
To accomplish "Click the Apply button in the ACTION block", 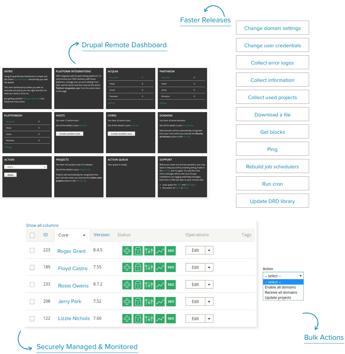I will tap(10, 175).
